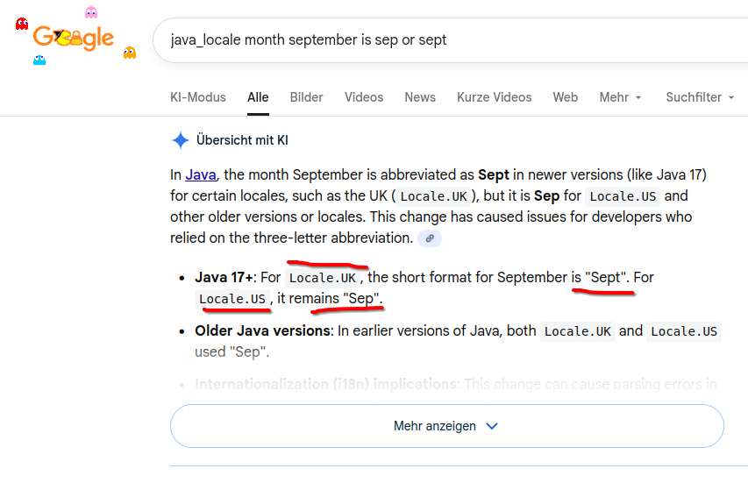Open the Suchfilter dropdown
The width and height of the screenshot is (748, 497).
pos(700,97)
